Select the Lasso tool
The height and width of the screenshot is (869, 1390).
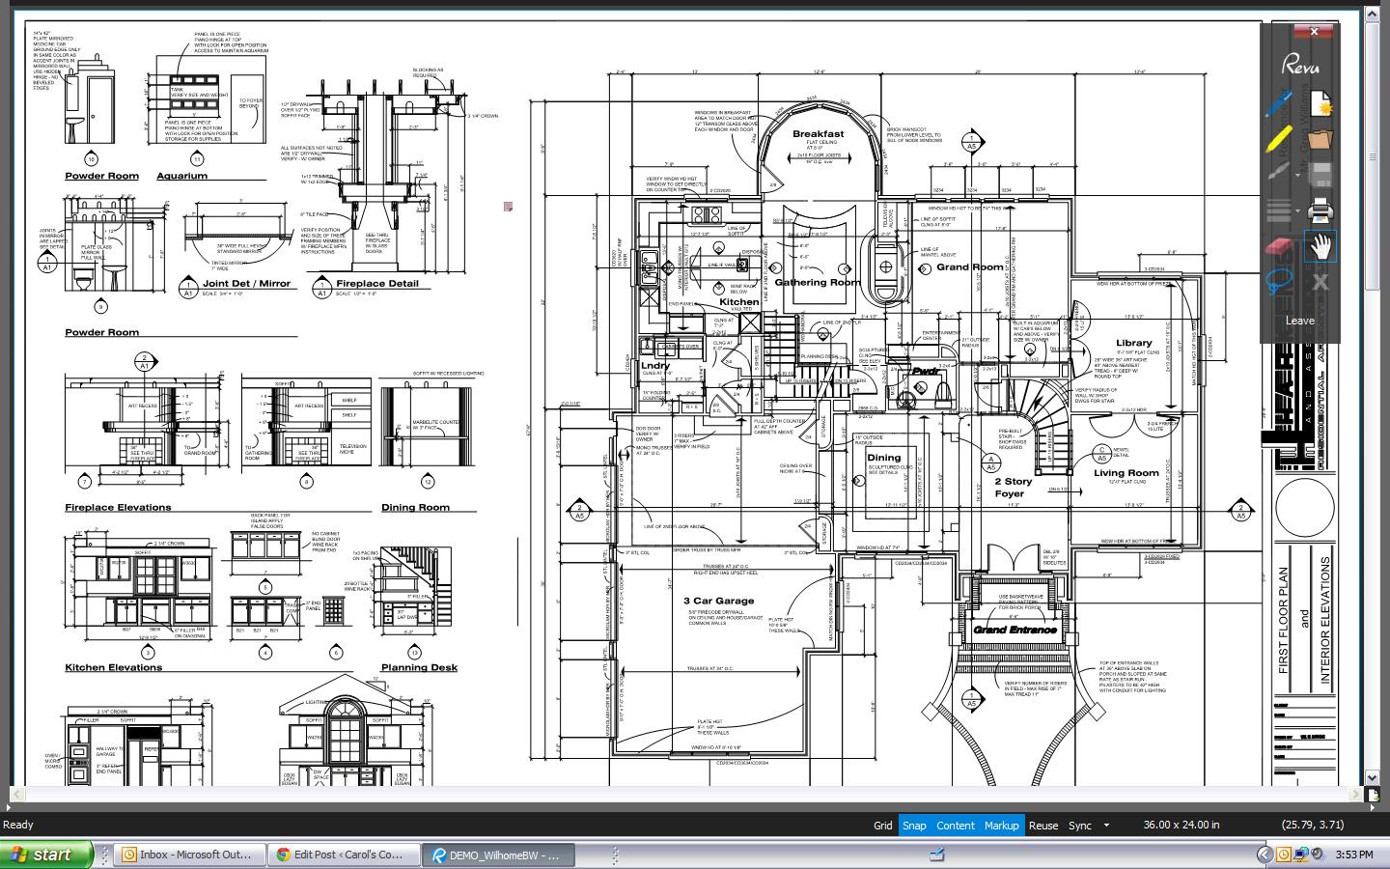pos(1280,281)
